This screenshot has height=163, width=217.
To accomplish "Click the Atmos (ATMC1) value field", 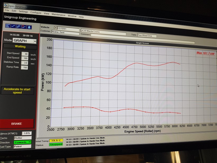I will tap(26, 133).
